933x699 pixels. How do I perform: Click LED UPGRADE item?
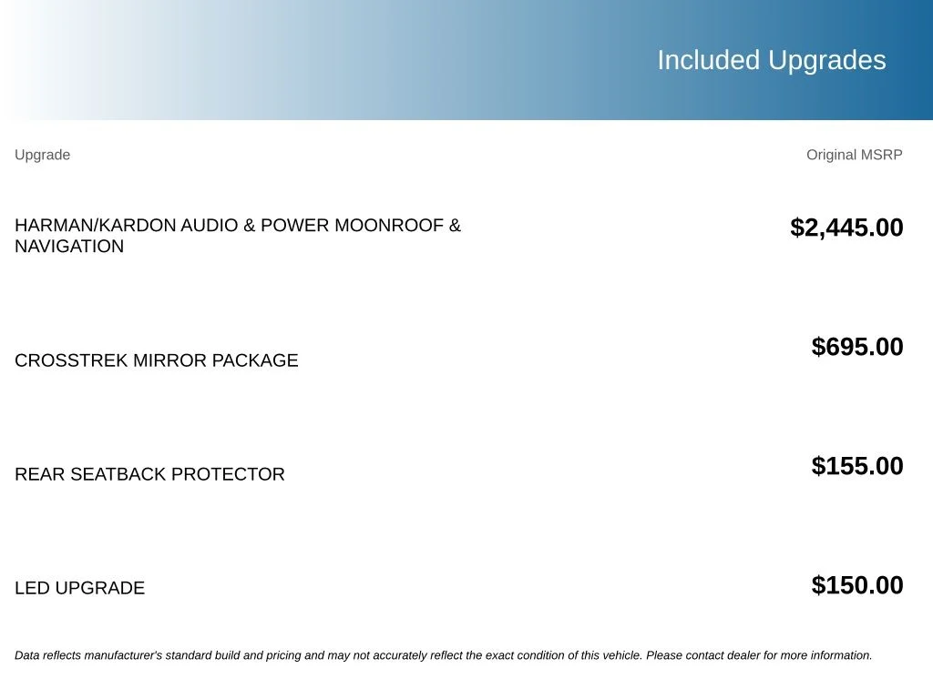pos(80,588)
